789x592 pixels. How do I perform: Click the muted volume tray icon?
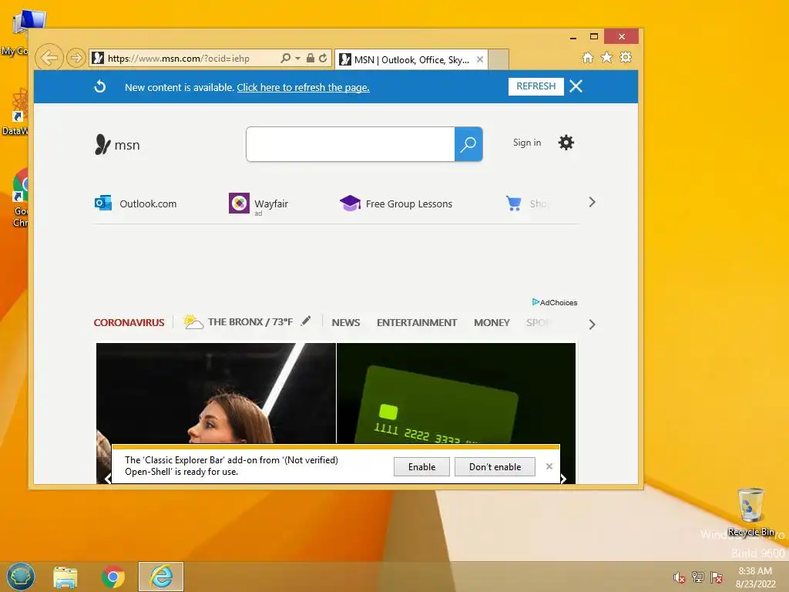(x=680, y=577)
